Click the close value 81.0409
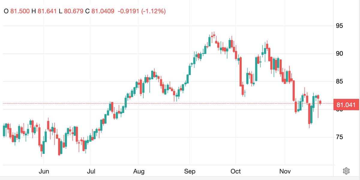Screen dimensions: 360x180 point(103,11)
